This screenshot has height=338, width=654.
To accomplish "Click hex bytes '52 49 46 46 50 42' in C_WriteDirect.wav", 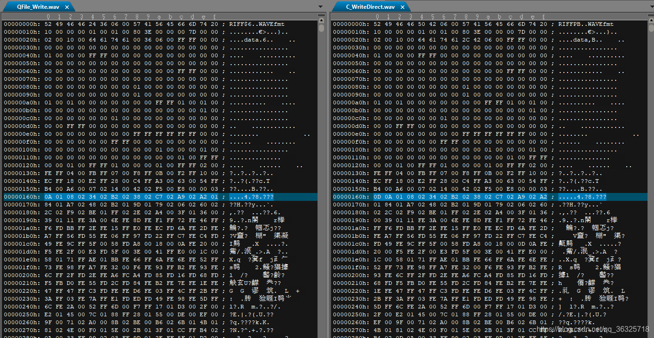I will (x=405, y=24).
